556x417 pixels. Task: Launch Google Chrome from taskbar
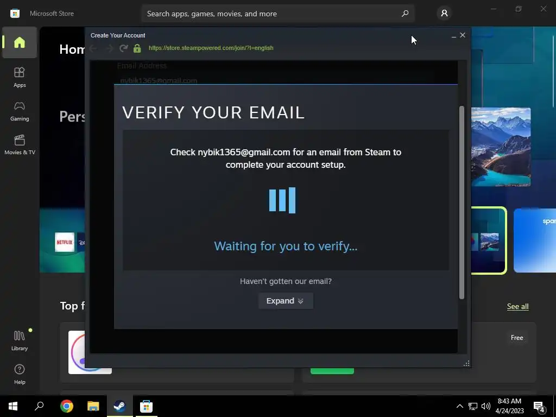tap(66, 406)
